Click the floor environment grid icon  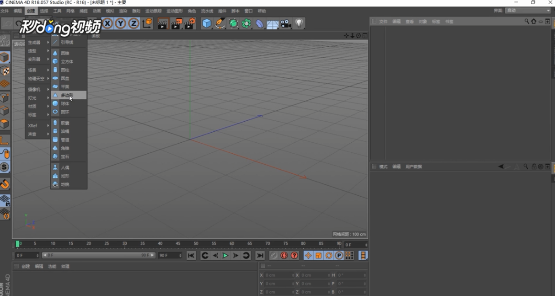point(273,24)
